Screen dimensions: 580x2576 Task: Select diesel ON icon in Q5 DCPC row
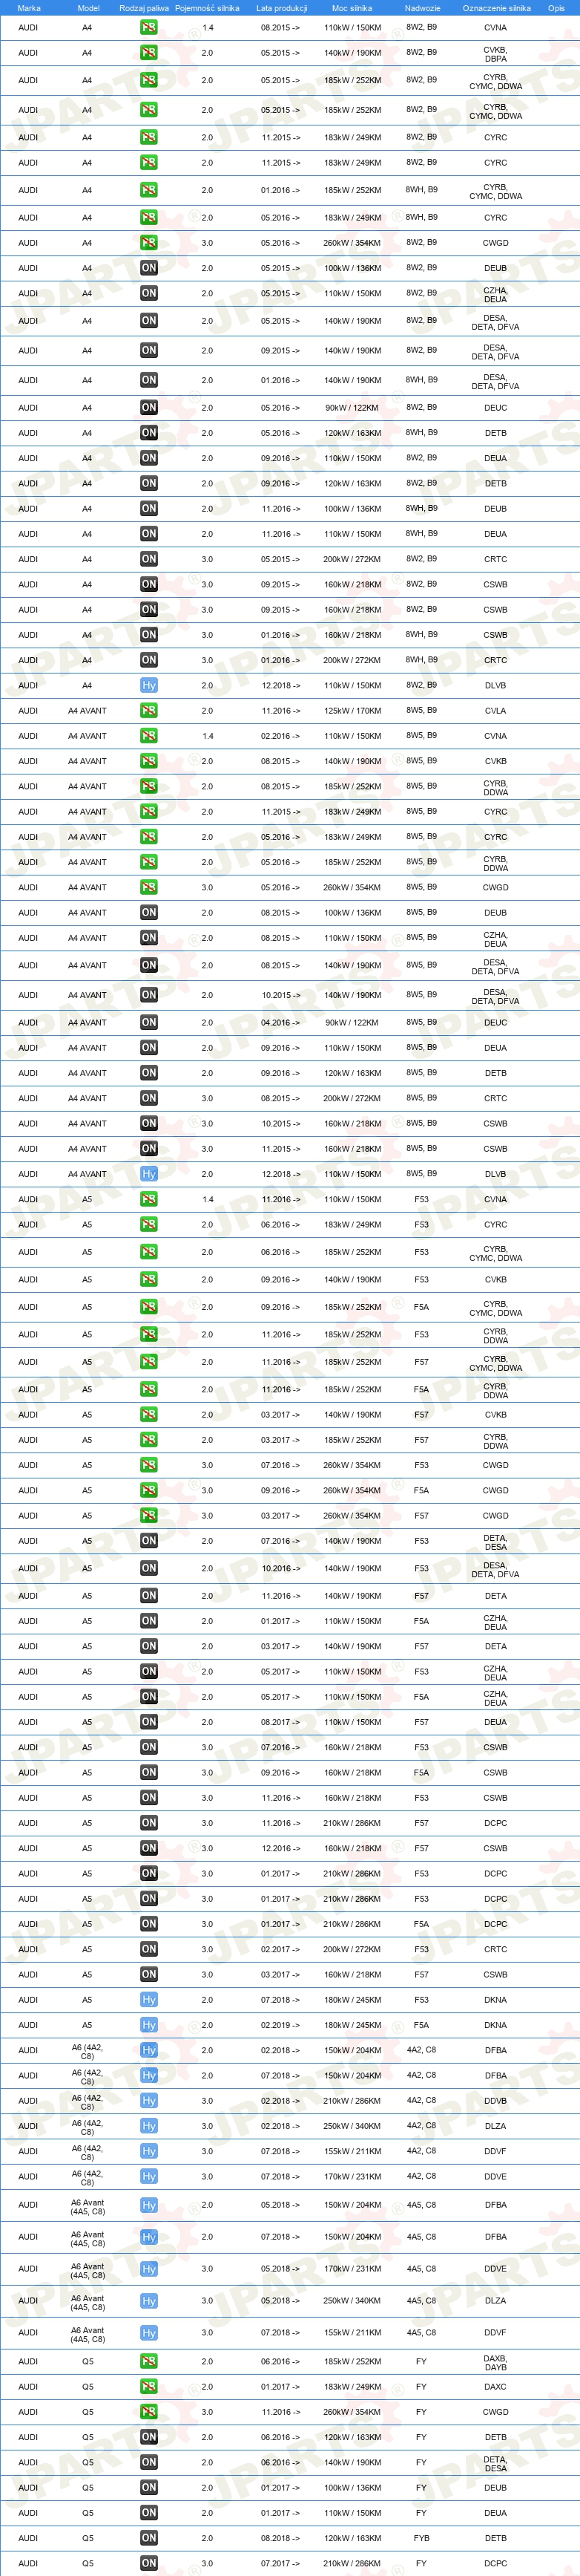tap(149, 2563)
